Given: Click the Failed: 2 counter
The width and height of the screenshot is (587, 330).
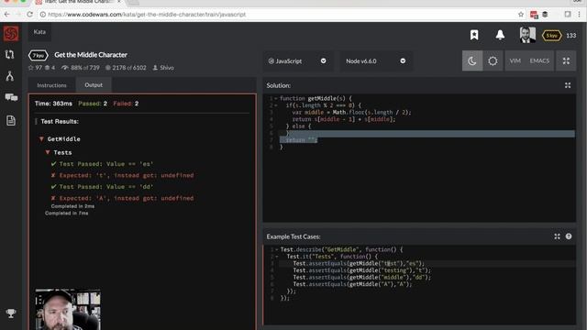Looking at the screenshot, I should [126, 104].
